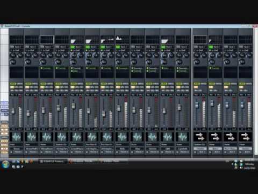Image resolution: width=258 pixels, height=194 pixels.
Task: Open the output dropdown below the twelfth strip's name
Action: tap(182, 152)
